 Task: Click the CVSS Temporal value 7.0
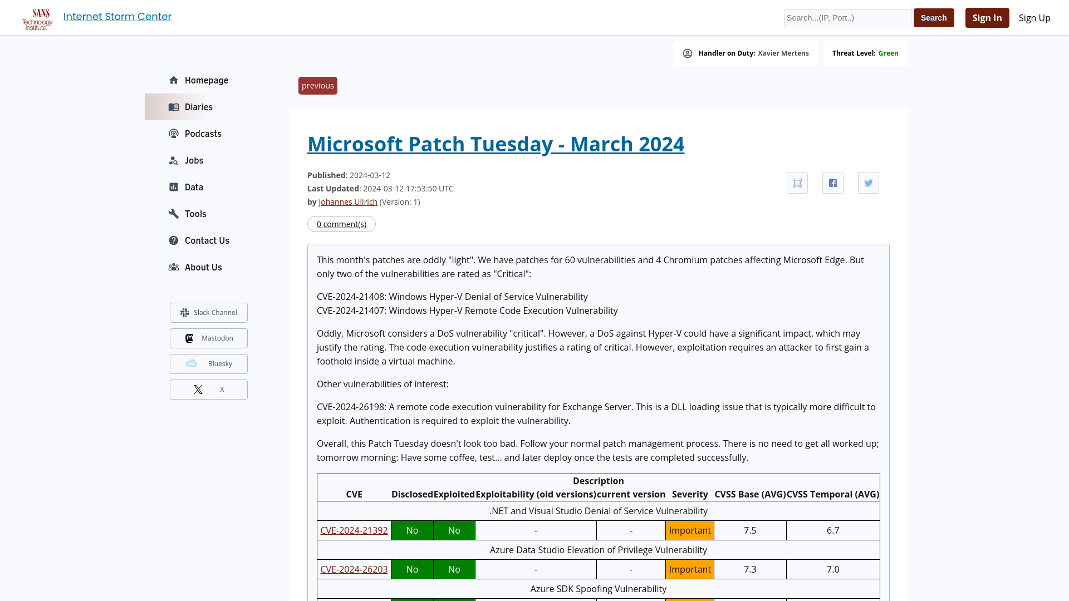click(x=833, y=569)
